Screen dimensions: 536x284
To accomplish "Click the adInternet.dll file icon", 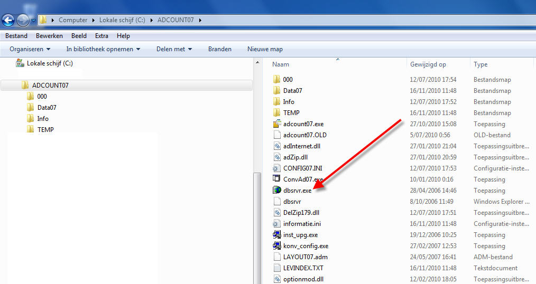I will 277,146.
